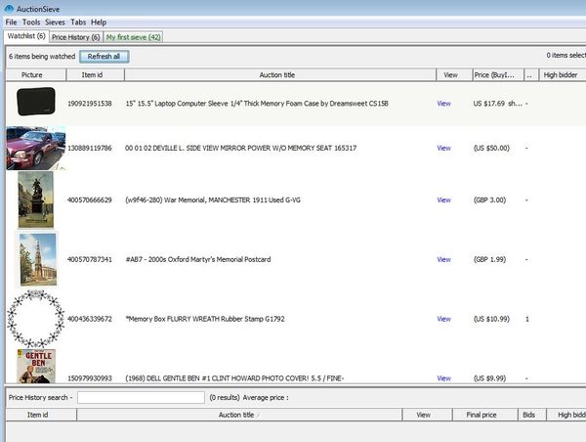Image resolution: width=586 pixels, height=442 pixels.
Task: Open the Help menu
Action: tap(99, 22)
